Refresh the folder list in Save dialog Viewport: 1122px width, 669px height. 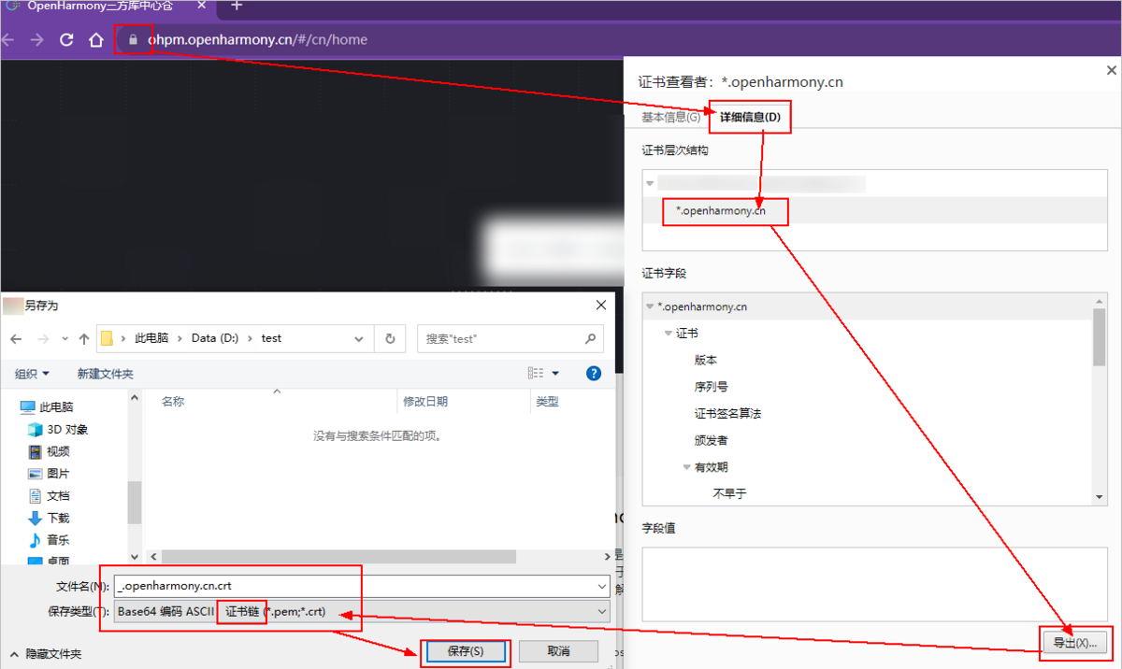point(390,338)
